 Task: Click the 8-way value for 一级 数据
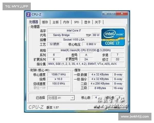[118, 75]
